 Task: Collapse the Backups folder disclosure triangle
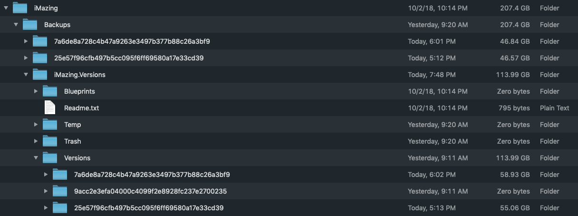(16, 25)
